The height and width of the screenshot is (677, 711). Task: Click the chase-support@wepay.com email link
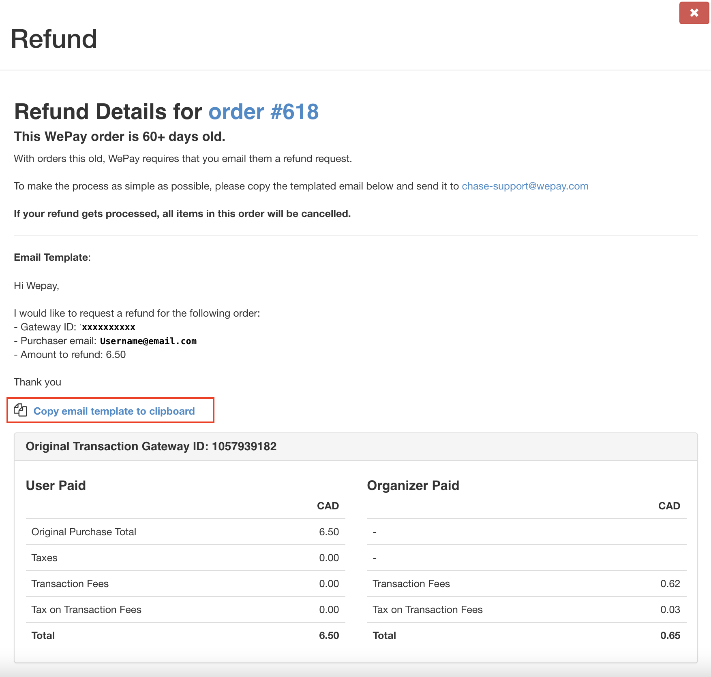525,186
